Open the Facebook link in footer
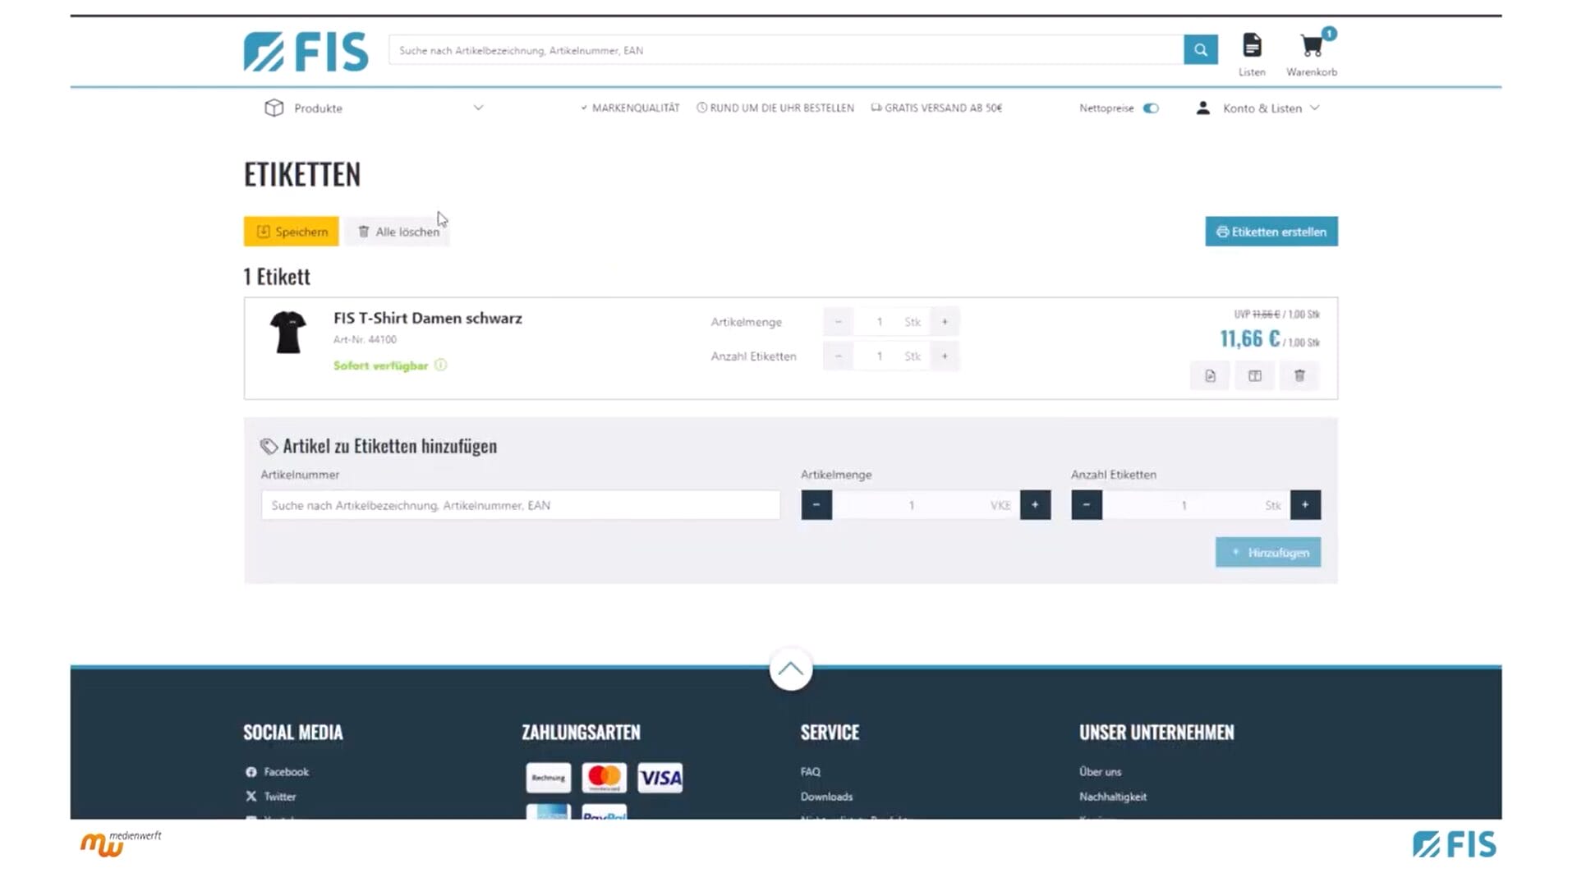The width and height of the screenshot is (1577, 887). pyautogui.click(x=277, y=772)
